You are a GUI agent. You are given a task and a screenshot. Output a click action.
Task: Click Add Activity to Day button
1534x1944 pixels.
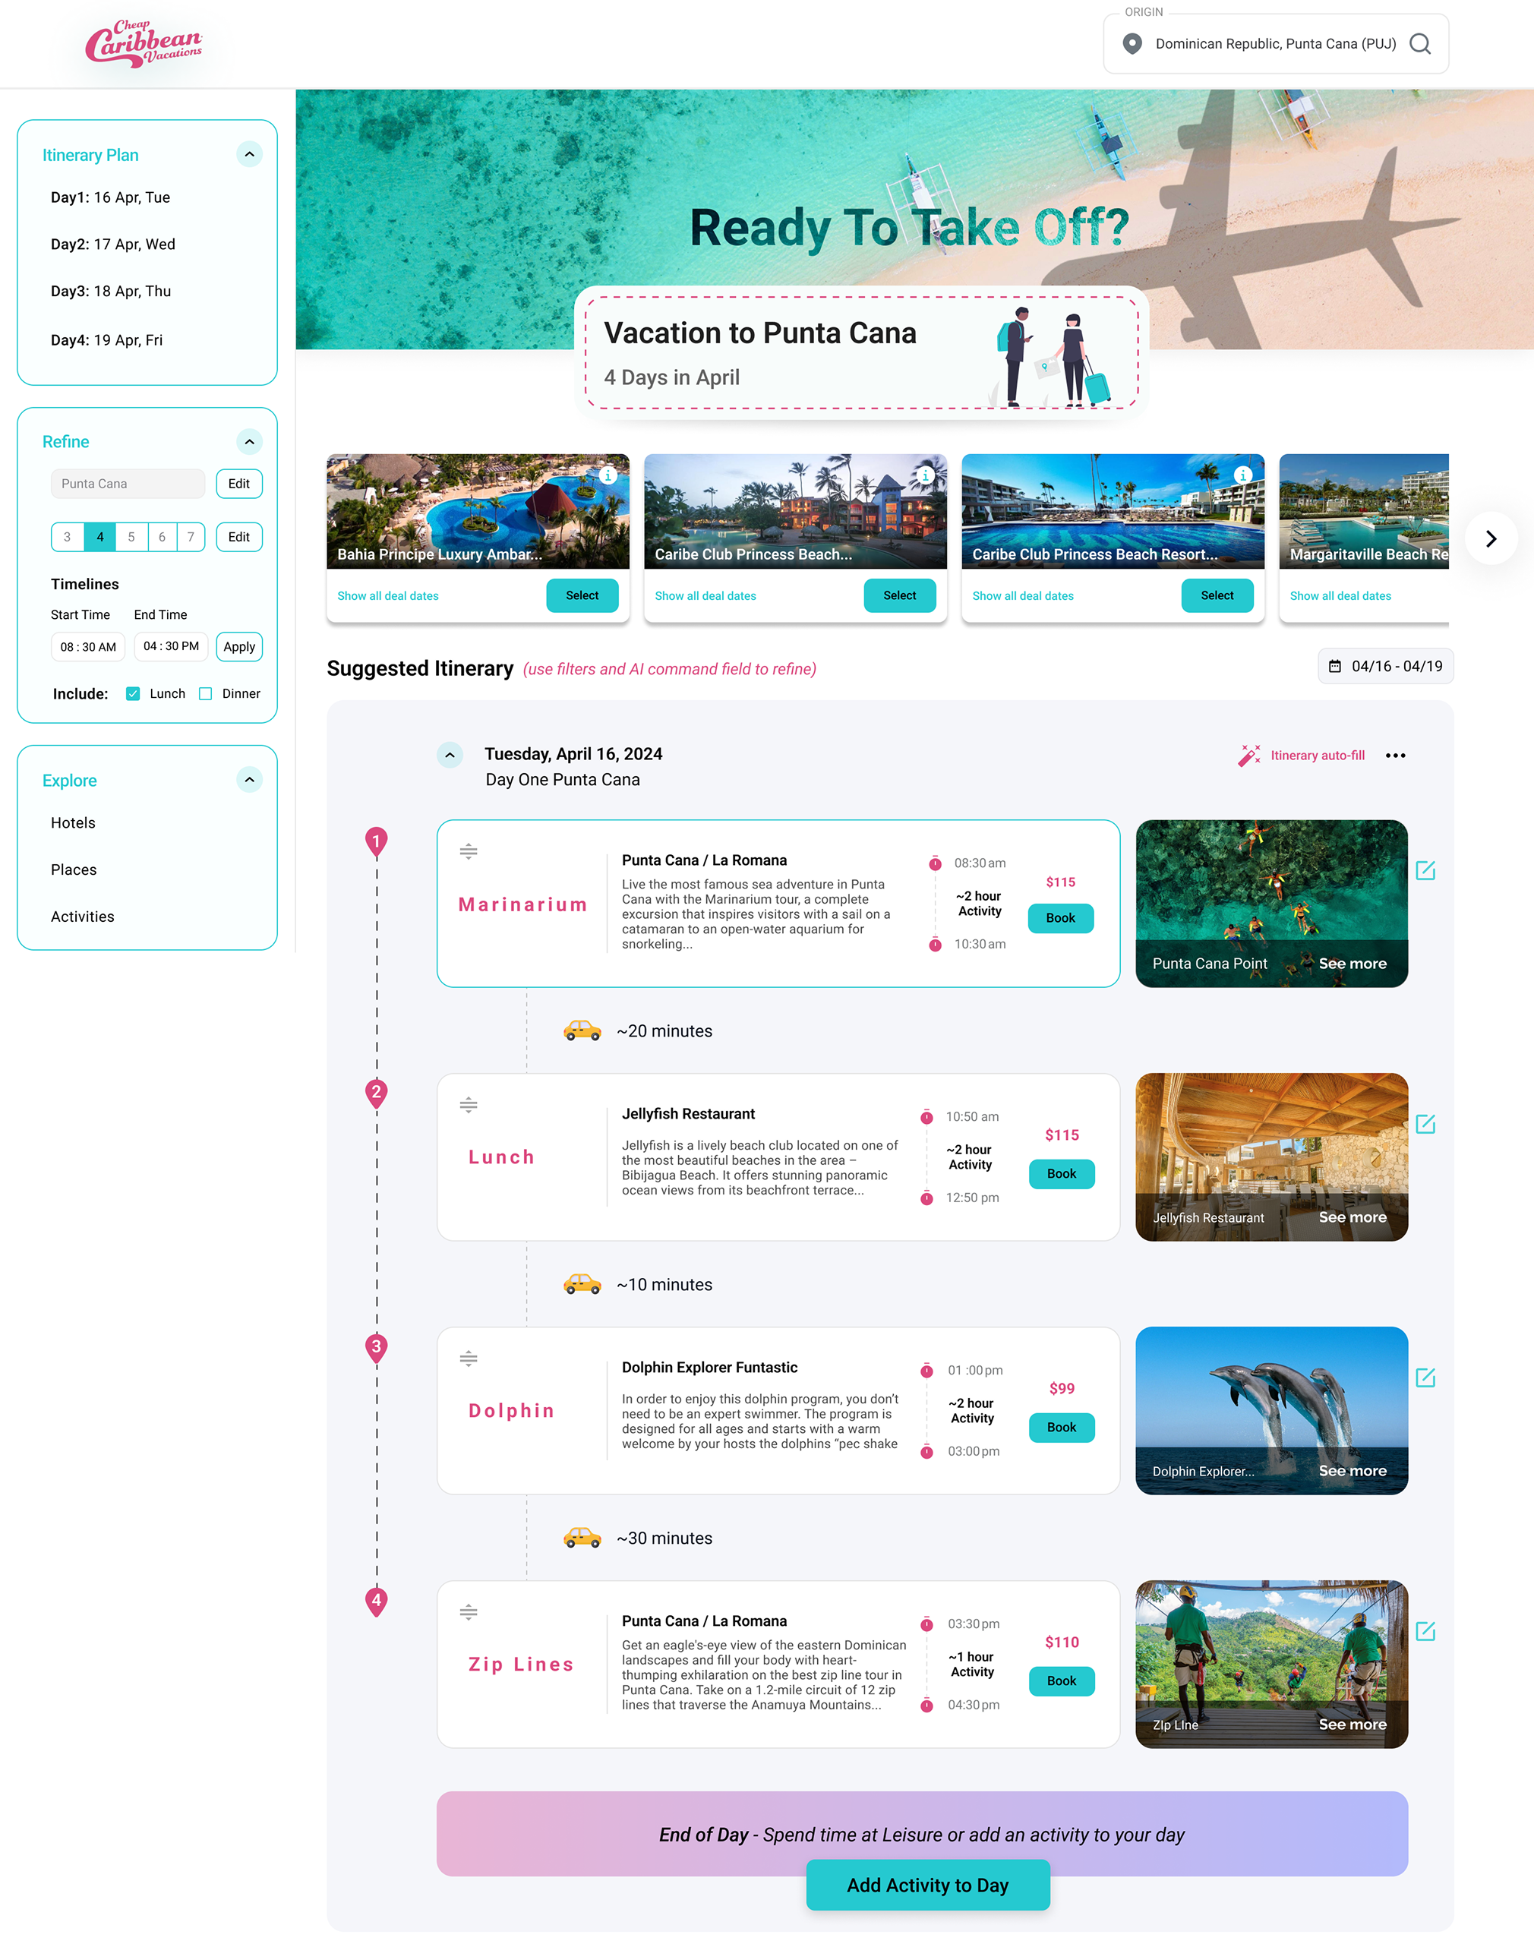point(928,1885)
